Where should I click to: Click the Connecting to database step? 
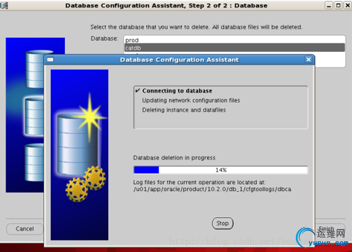(177, 91)
